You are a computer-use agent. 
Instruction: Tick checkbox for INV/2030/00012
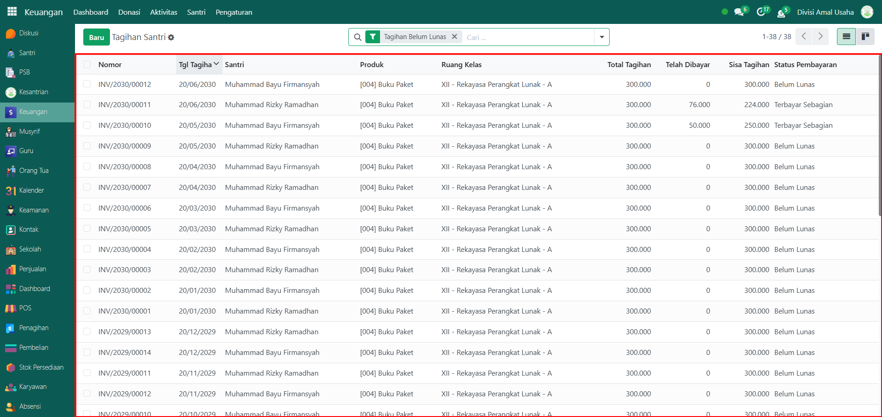tap(87, 84)
